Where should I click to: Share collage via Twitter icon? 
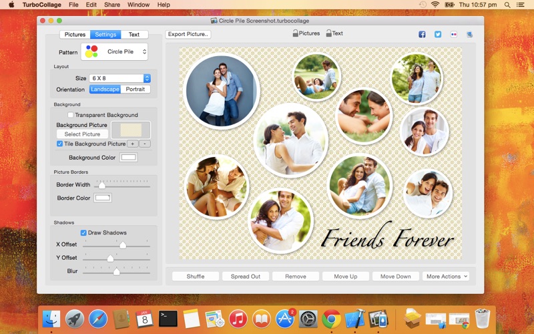point(438,35)
